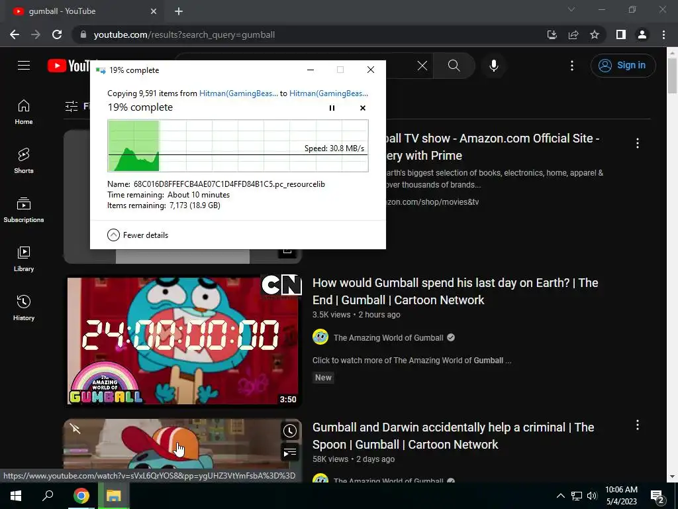Screen dimensions: 678x509
Task: Reload the YouTube page
Action: [x=57, y=34]
